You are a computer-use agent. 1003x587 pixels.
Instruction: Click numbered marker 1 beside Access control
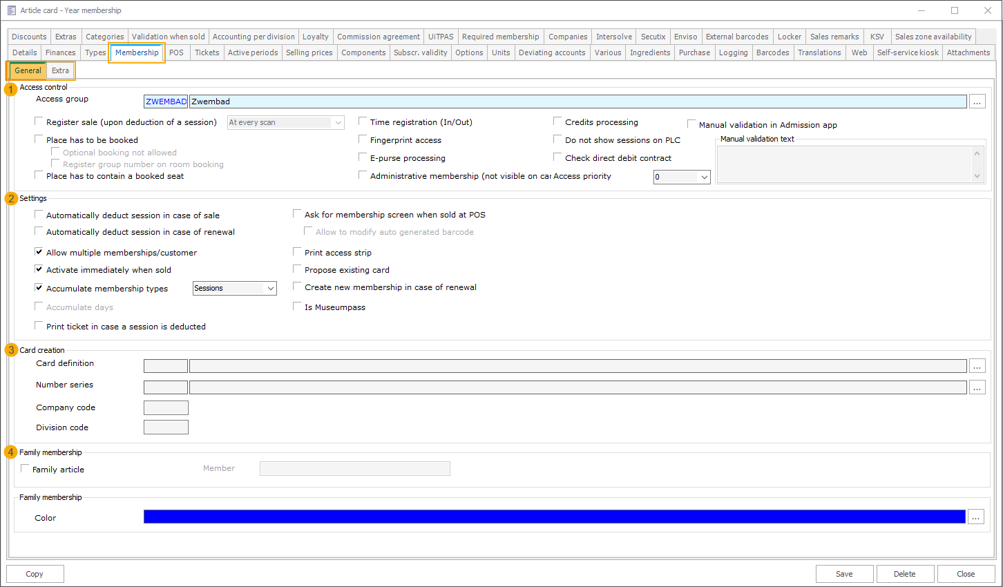(x=11, y=89)
